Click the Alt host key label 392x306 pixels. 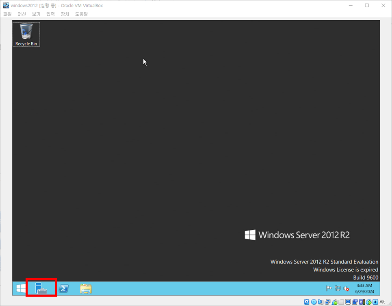click(x=382, y=302)
